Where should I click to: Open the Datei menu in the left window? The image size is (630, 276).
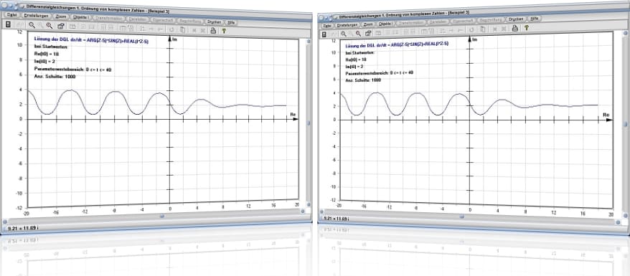pyautogui.click(x=12, y=15)
